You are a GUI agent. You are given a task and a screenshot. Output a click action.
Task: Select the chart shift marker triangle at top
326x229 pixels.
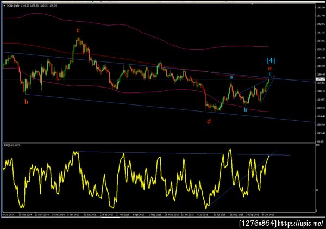pyautogui.click(x=252, y=4)
